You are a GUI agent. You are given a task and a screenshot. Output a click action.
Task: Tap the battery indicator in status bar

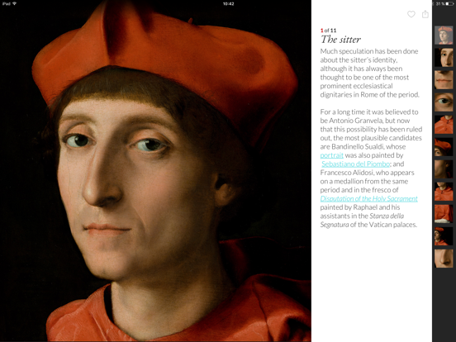449,3
